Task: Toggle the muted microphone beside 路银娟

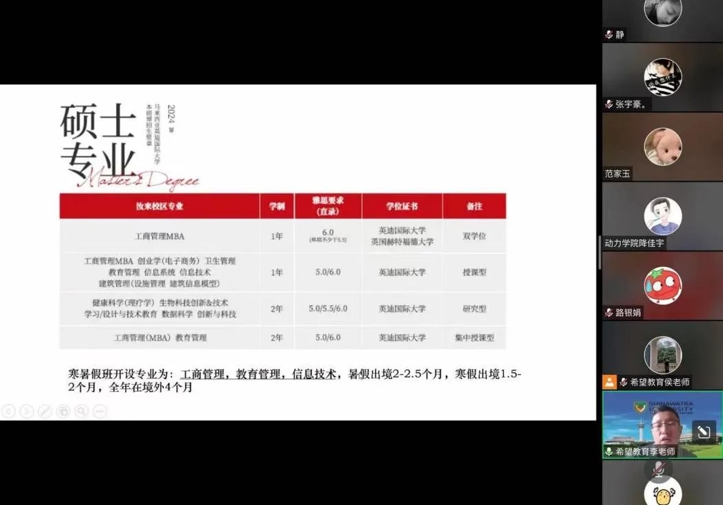Action: click(x=609, y=313)
